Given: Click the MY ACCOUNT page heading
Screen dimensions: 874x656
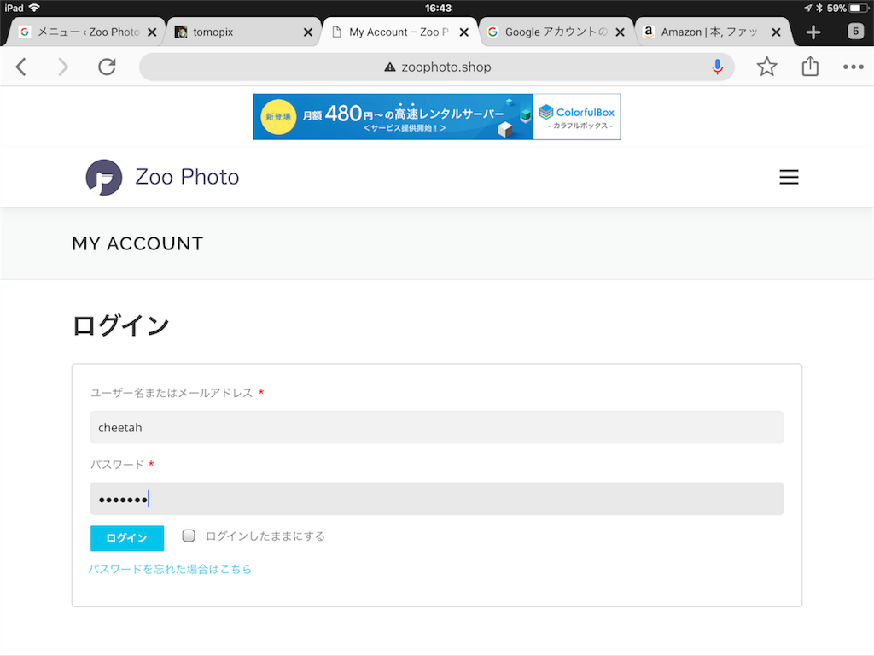Looking at the screenshot, I should pos(137,243).
